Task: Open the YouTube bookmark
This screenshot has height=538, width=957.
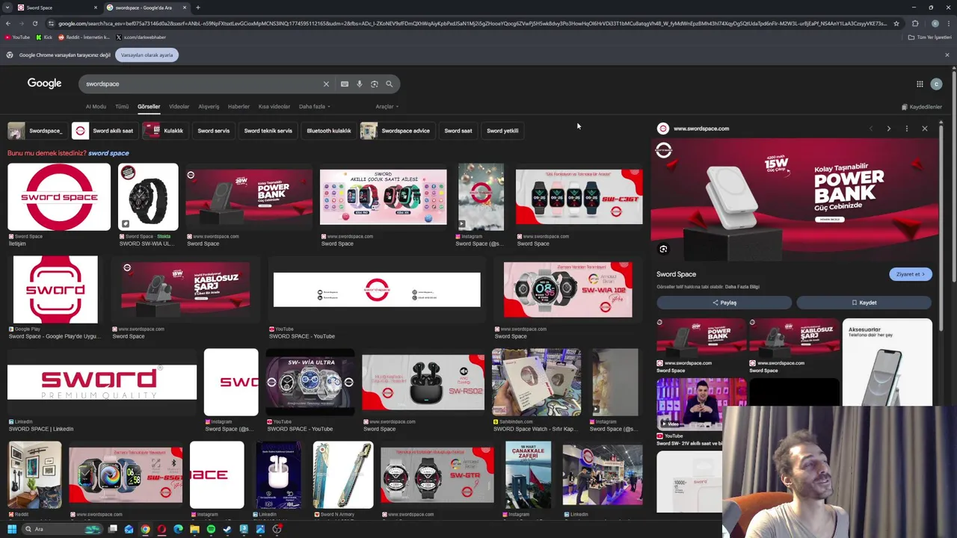Action: (17, 37)
